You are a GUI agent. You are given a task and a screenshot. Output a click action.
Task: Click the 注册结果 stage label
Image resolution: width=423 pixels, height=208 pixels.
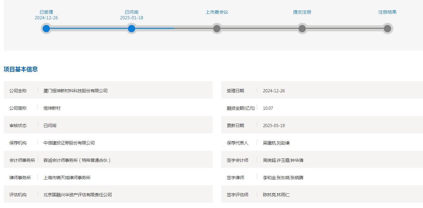pos(387,12)
